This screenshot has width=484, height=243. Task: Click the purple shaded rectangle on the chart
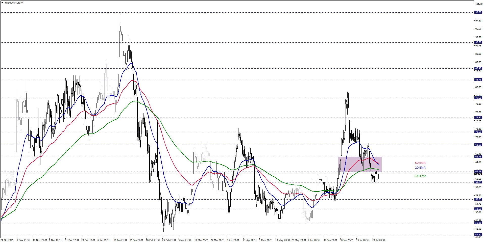(x=360, y=164)
